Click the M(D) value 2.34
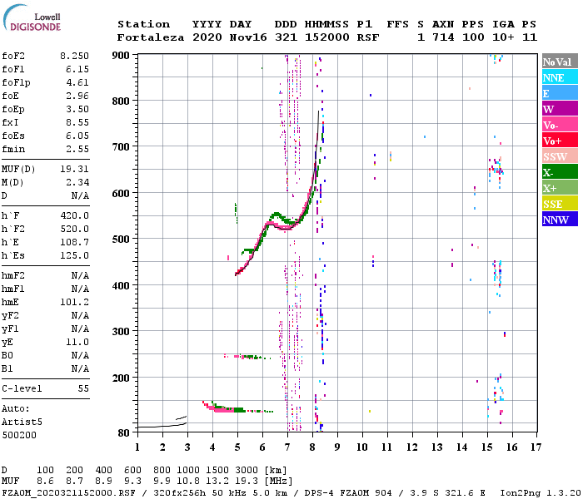The height and width of the screenshot is (499, 583). coord(77,182)
